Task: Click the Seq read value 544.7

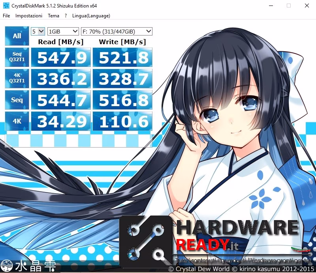Action: pos(61,100)
